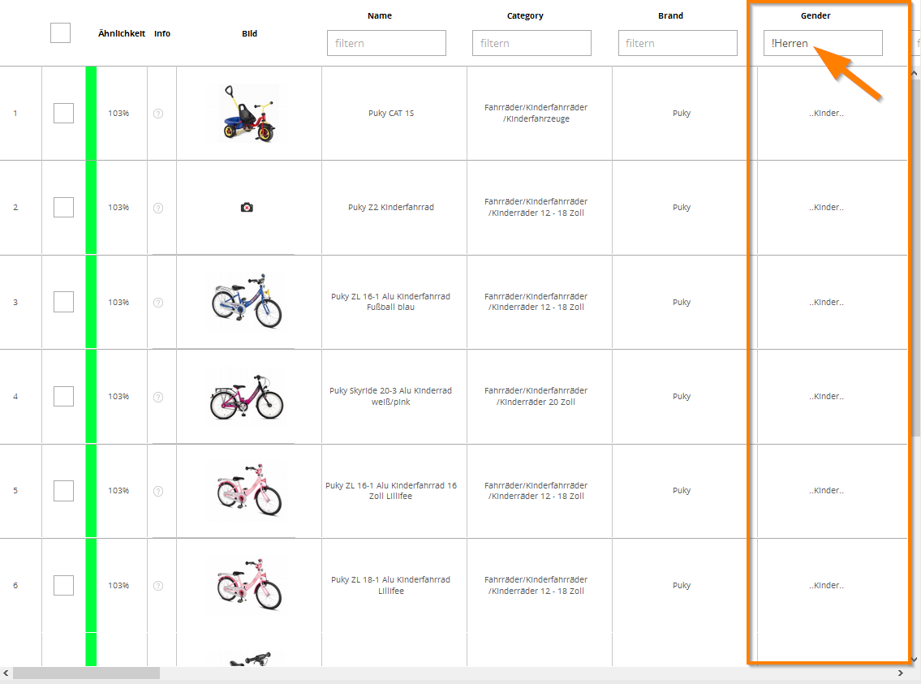This screenshot has height=684, width=921.
Task: Click the 103% similarity value in row 4
Action: [118, 396]
